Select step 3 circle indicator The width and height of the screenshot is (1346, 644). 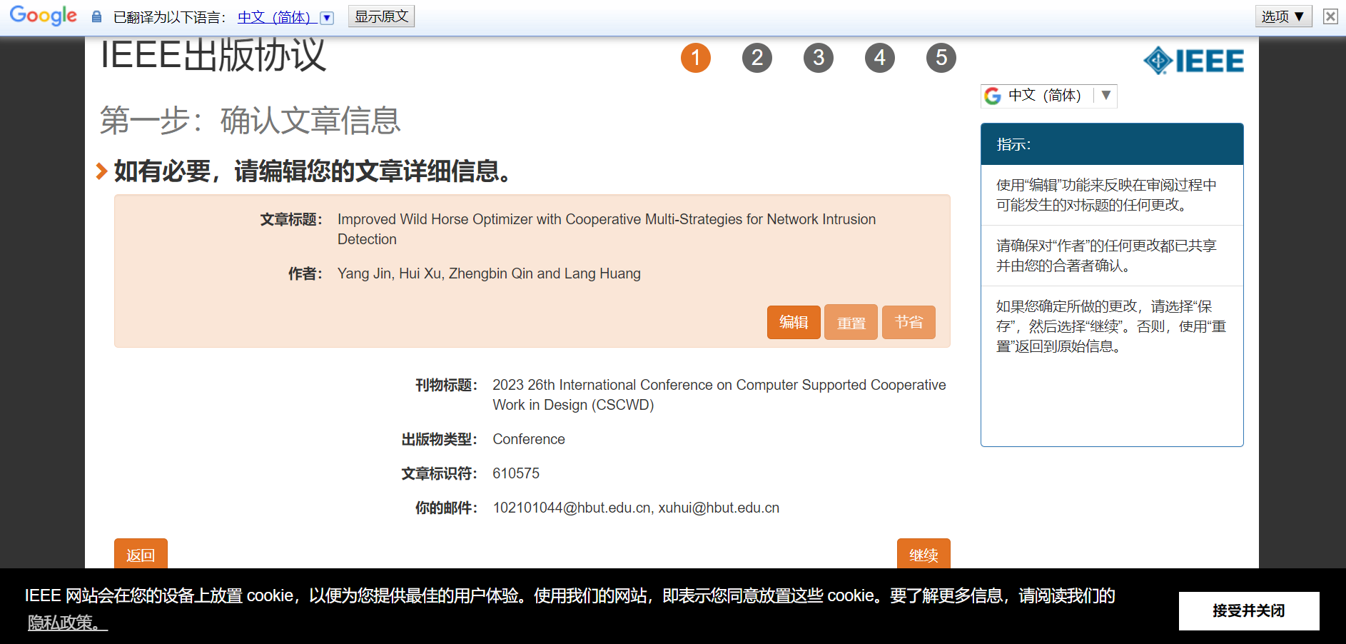819,58
